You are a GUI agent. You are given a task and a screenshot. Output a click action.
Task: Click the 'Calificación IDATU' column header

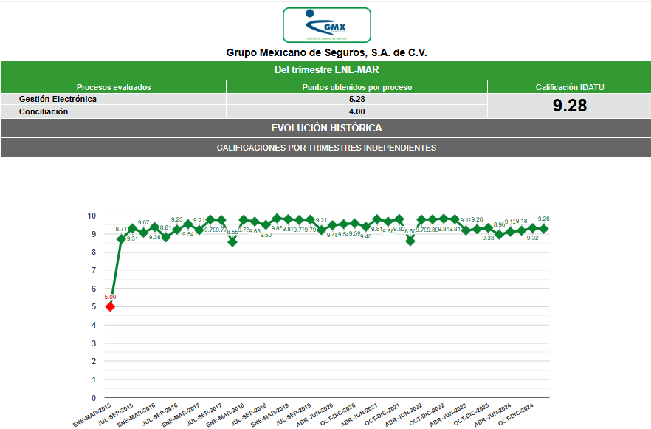coord(570,87)
